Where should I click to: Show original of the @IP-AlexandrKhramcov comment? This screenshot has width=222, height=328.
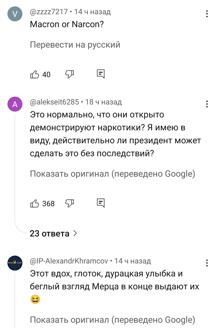[x=112, y=319]
